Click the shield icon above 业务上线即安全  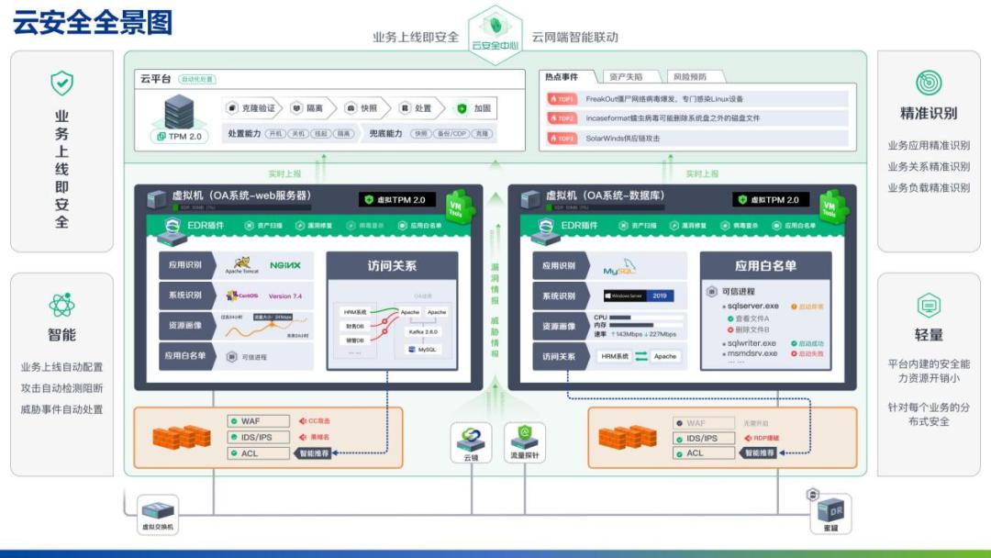pos(61,84)
